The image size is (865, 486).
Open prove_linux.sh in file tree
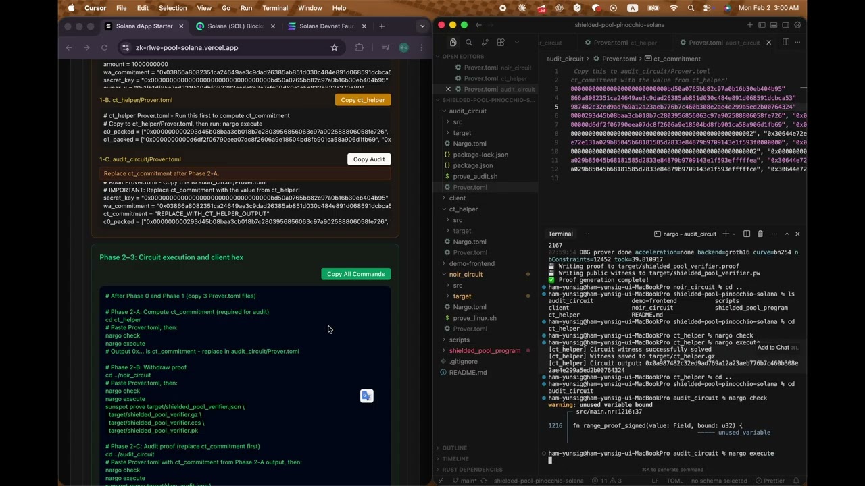(x=474, y=318)
